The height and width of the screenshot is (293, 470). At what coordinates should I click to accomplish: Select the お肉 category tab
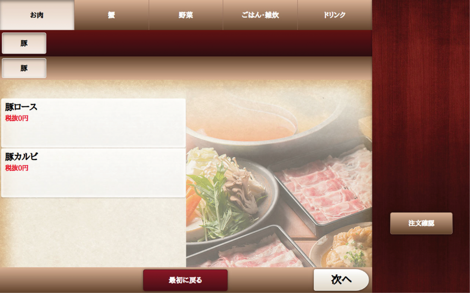[x=37, y=15]
